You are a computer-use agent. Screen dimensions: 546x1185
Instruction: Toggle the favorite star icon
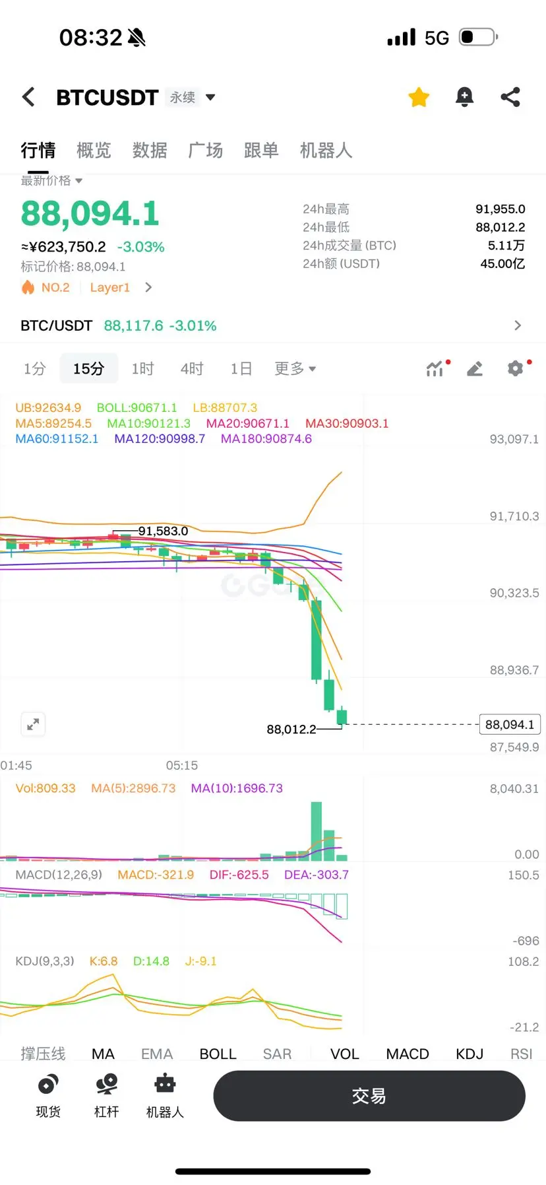click(x=419, y=97)
